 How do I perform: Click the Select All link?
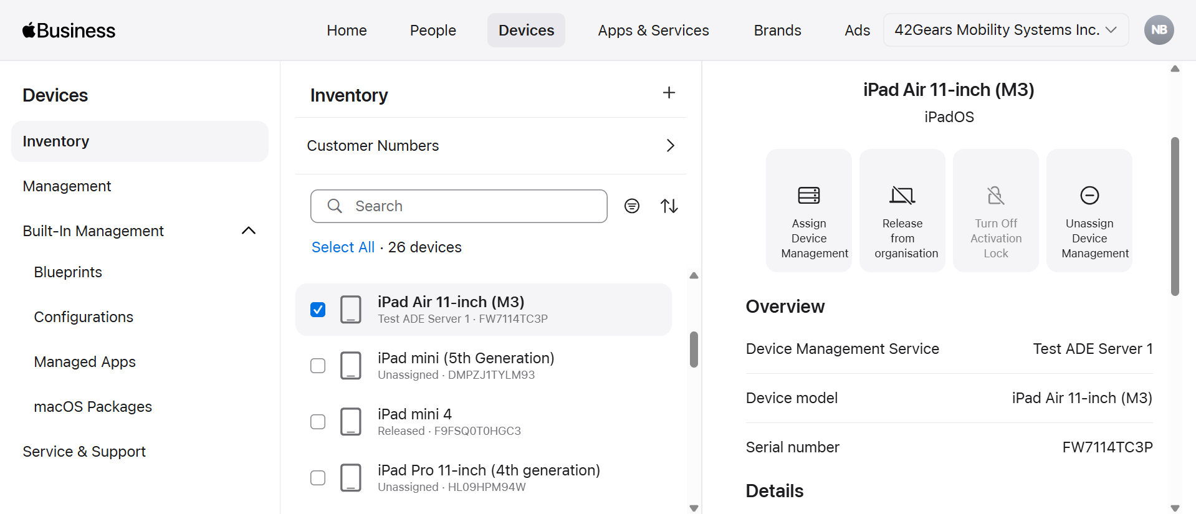click(x=343, y=247)
